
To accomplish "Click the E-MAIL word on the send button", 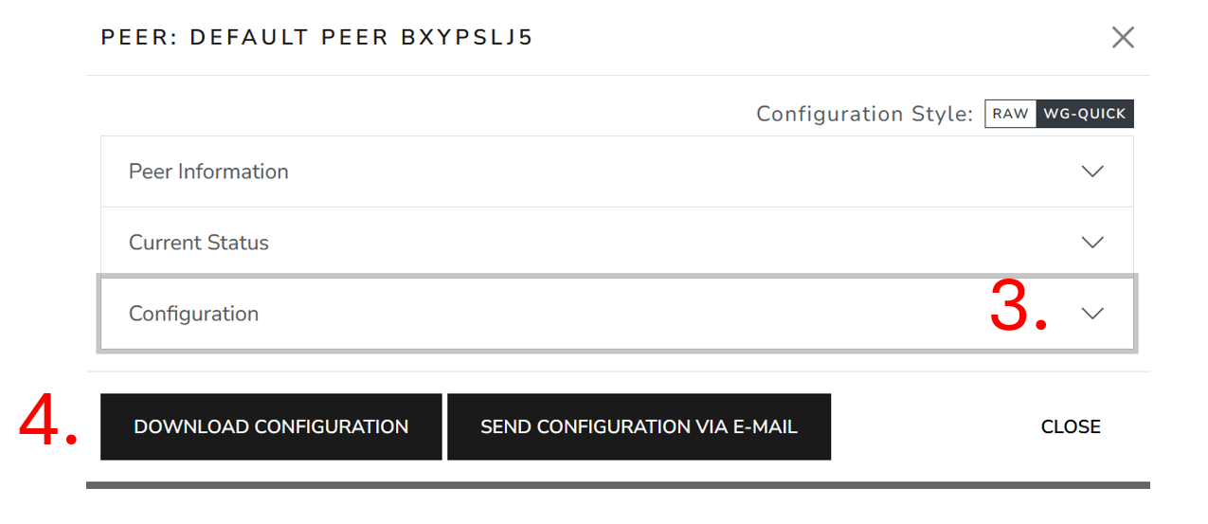I will 764,427.
